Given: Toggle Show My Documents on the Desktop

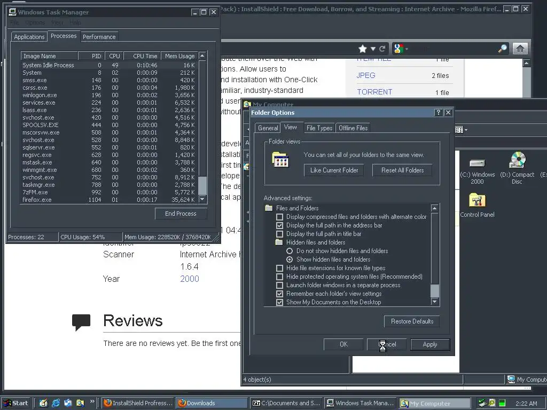Looking at the screenshot, I should pos(279,302).
